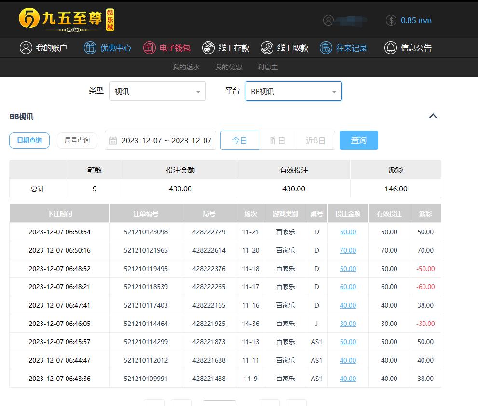Screen dimensions: 478x406
Task: Click total payout 146.00
Action: coord(396,189)
